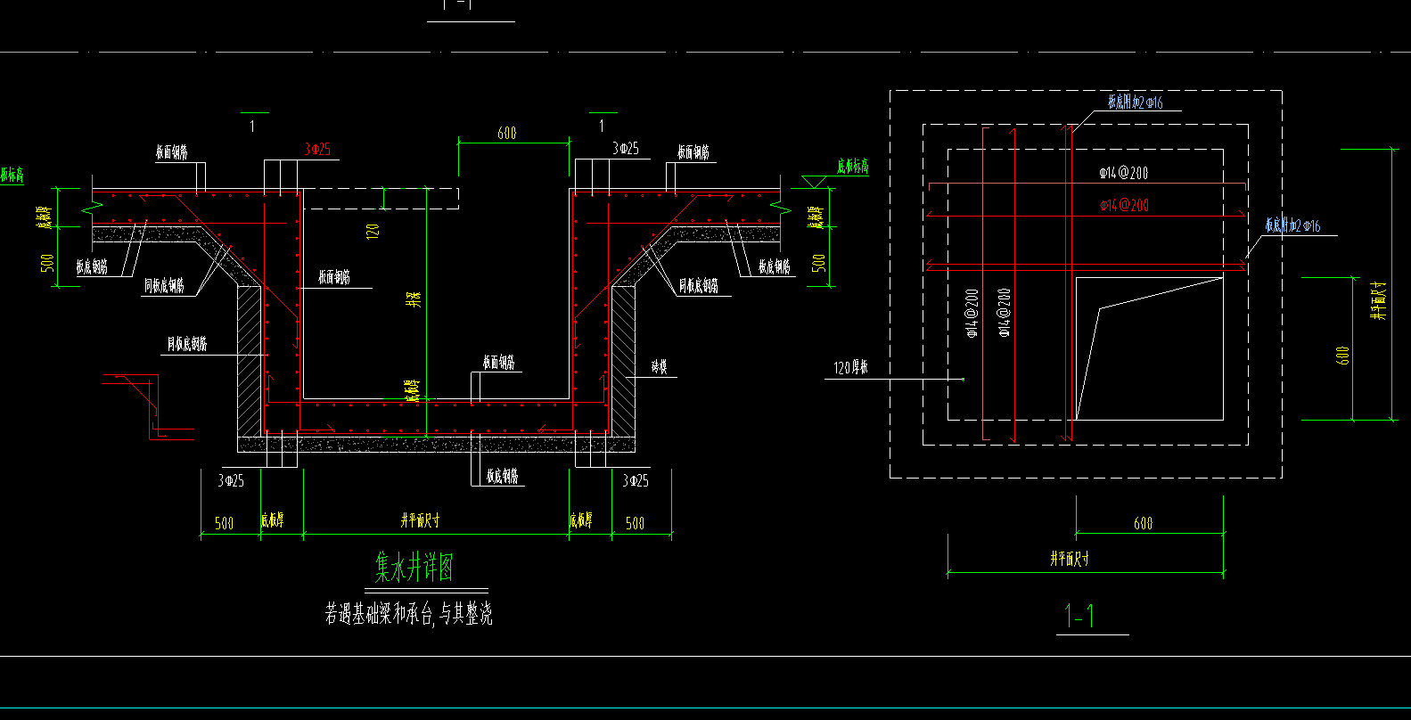Select the '同板底钢筋' label beside the left brick wall
The height and width of the screenshot is (720, 1411).
pyautogui.click(x=187, y=343)
